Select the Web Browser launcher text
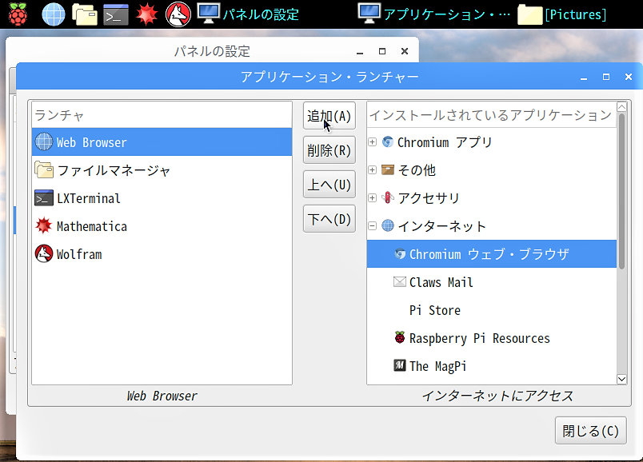 tap(92, 142)
